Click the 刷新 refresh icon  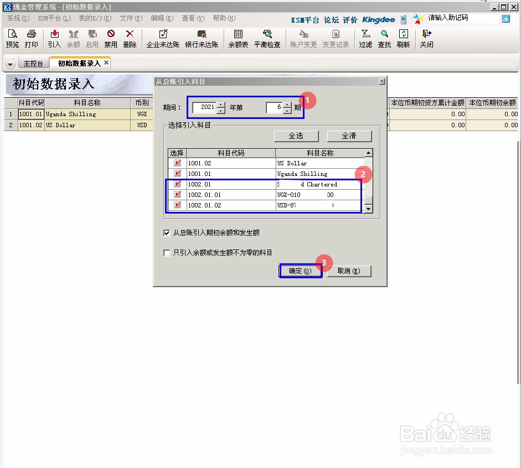tap(404, 39)
